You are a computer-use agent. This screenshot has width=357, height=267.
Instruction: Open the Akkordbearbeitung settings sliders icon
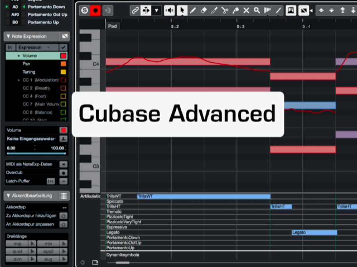pyautogui.click(x=64, y=196)
